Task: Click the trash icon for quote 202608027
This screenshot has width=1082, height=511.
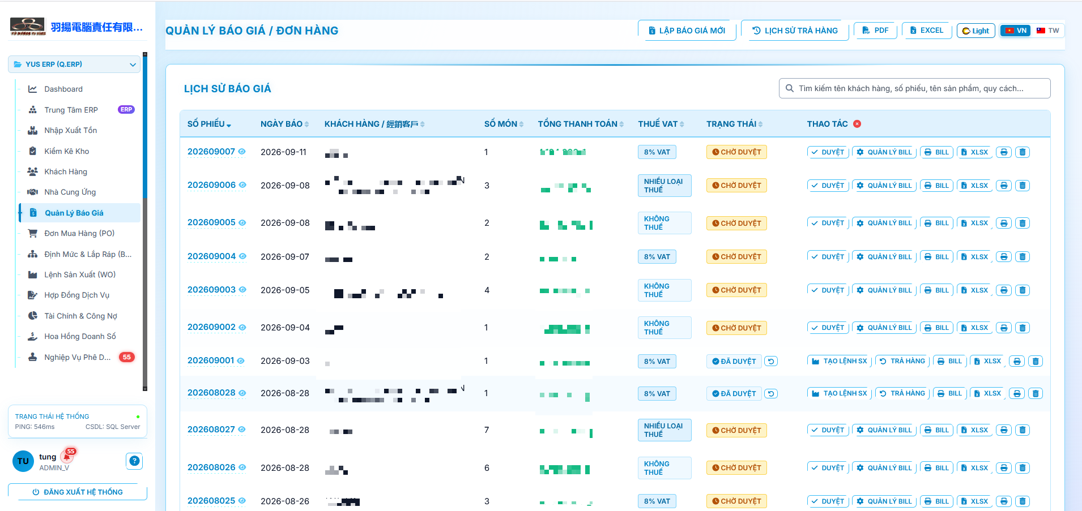Action: pyautogui.click(x=1023, y=430)
